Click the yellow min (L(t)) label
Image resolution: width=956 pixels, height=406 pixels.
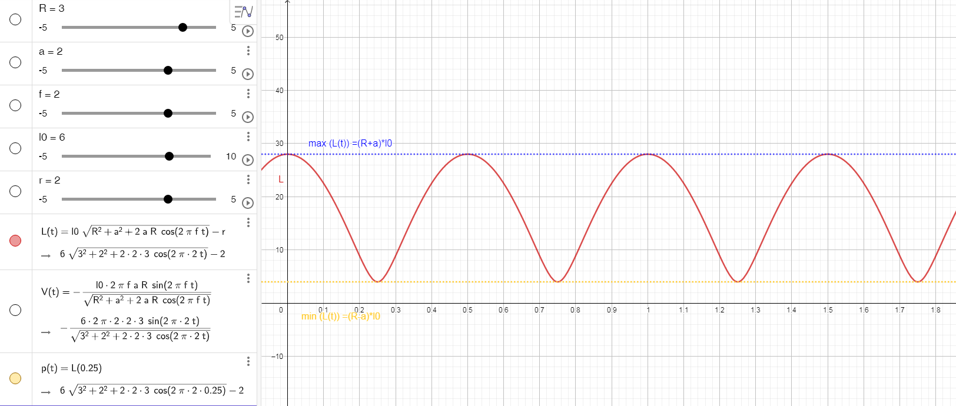click(340, 317)
